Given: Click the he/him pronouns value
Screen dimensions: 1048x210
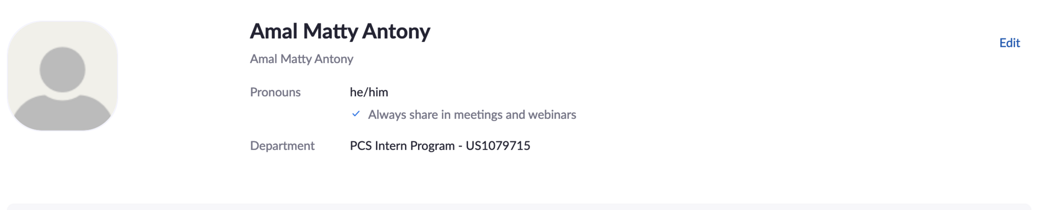Looking at the screenshot, I should 368,92.
